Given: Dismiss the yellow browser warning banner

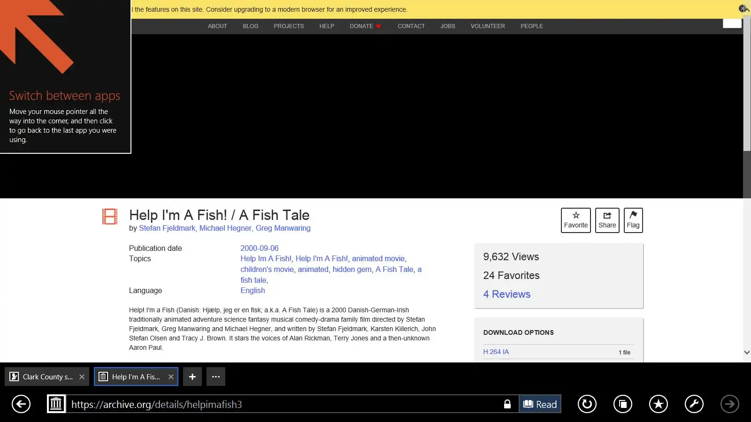Looking at the screenshot, I should pyautogui.click(x=743, y=8).
